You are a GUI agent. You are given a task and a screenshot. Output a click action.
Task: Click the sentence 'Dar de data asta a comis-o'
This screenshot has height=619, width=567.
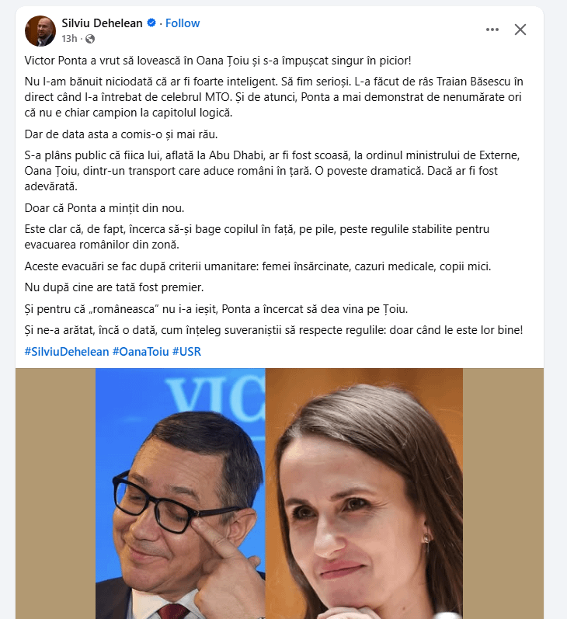(x=121, y=134)
